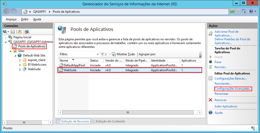Click the Reciclar action
Image resolution: width=260 pixels, height=133 pixels.
[221, 67]
